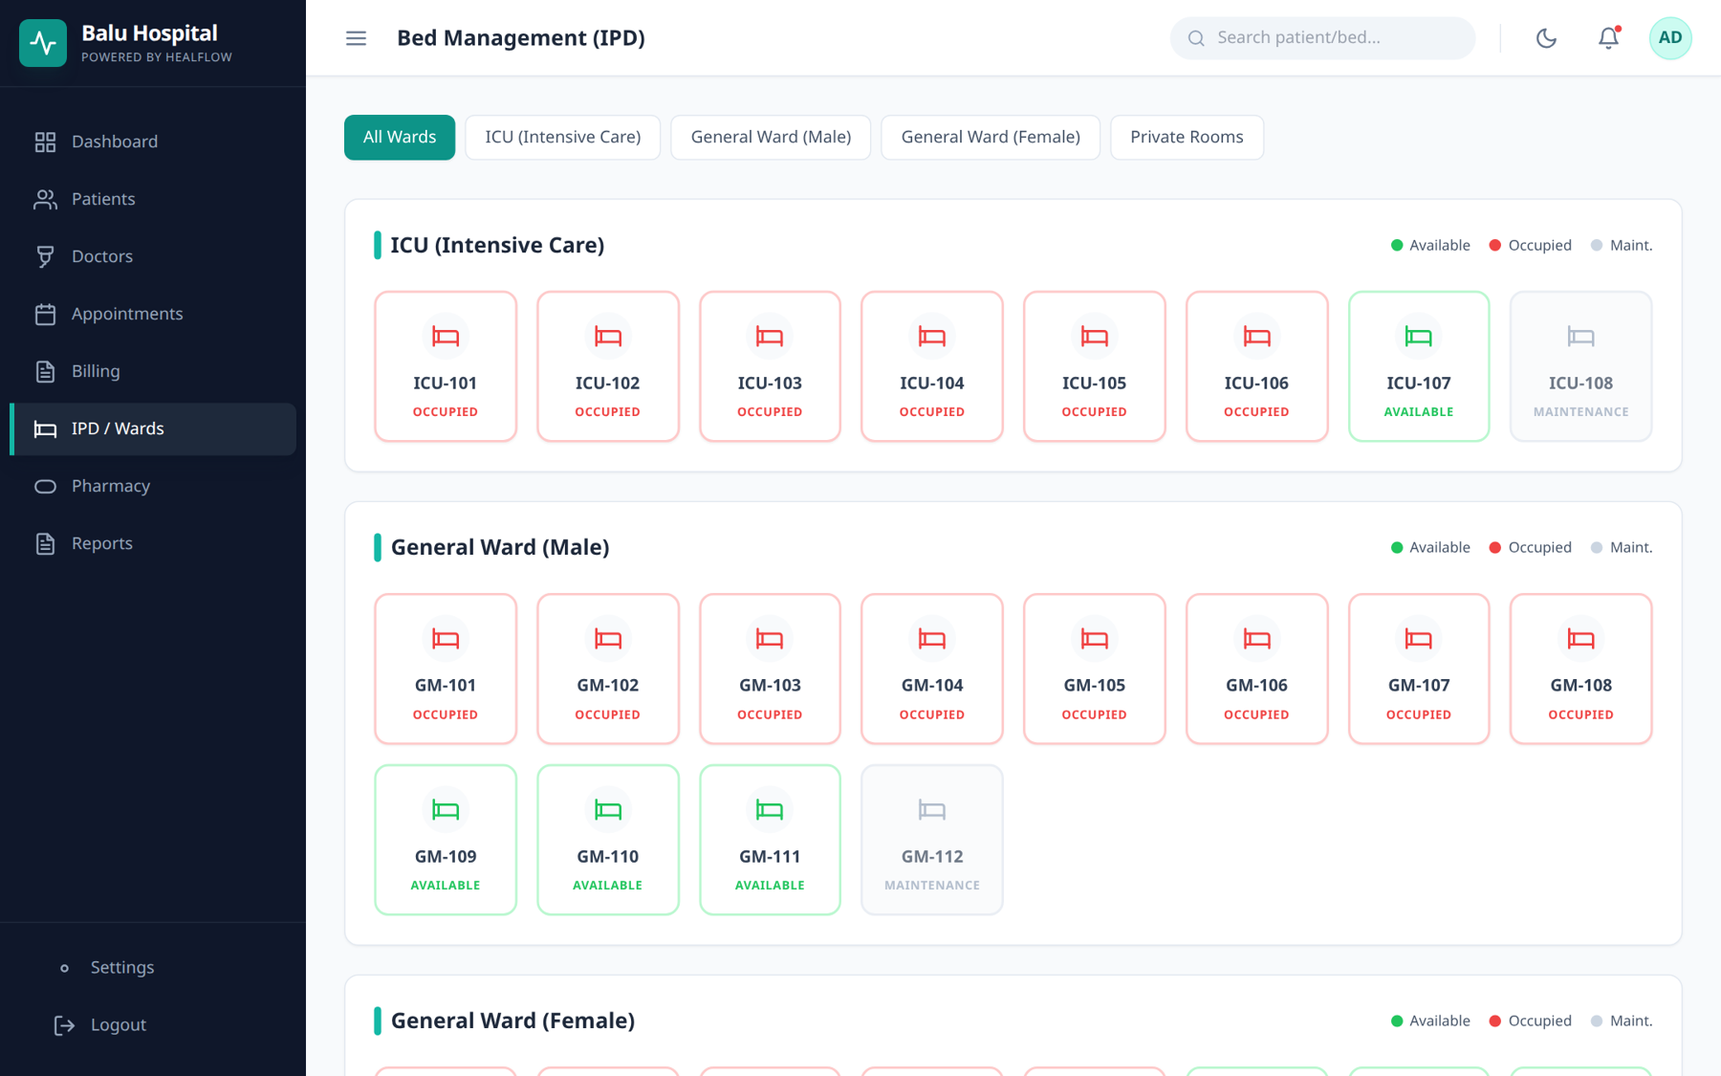The width and height of the screenshot is (1721, 1076).
Task: Open bed ICU-105 details
Action: (1095, 366)
